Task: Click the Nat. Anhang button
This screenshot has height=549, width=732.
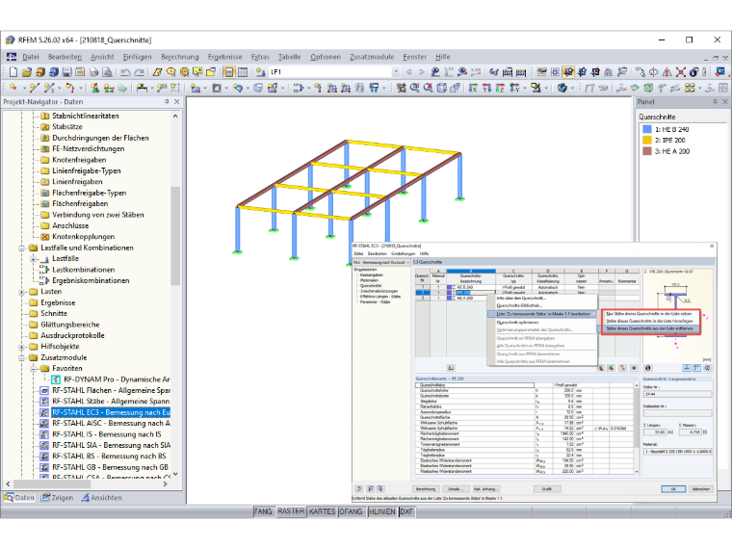Action: [x=485, y=488]
